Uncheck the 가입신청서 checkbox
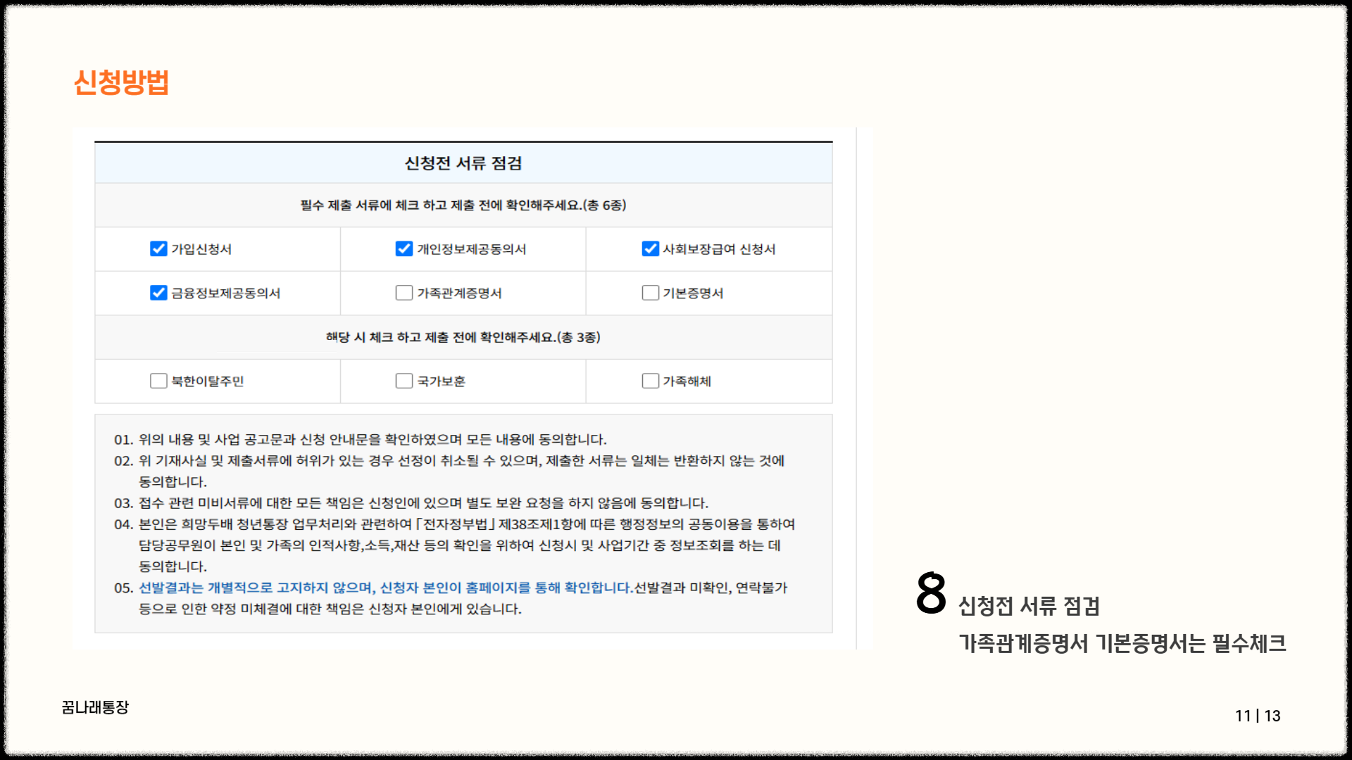This screenshot has width=1352, height=760. [158, 249]
